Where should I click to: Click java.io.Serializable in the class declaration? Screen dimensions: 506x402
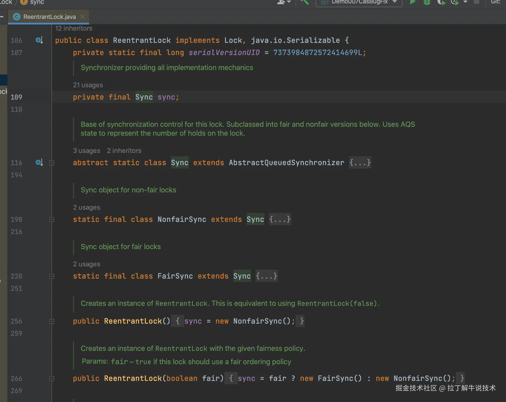295,40
